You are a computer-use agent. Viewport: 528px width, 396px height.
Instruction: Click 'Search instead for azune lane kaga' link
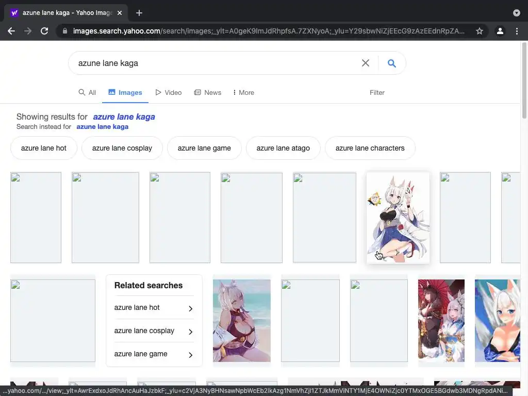tap(103, 127)
